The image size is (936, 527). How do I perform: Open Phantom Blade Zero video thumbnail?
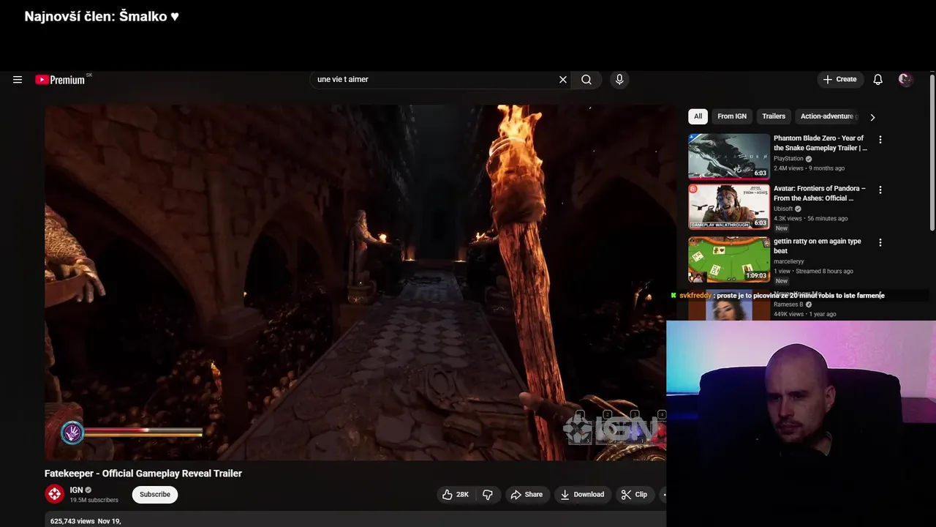(729, 156)
